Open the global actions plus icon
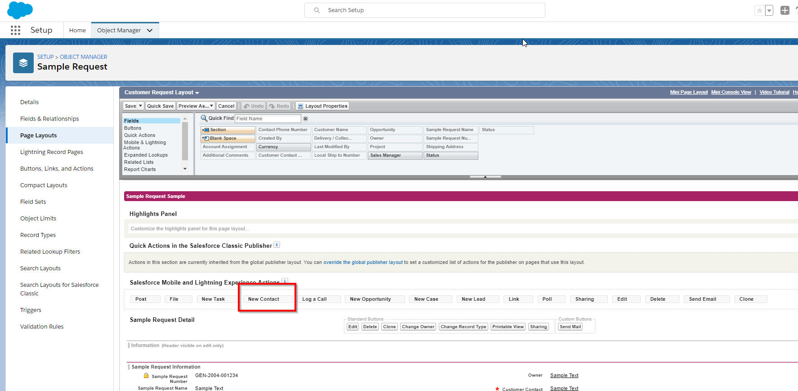The height and width of the screenshot is (391, 798). click(785, 10)
